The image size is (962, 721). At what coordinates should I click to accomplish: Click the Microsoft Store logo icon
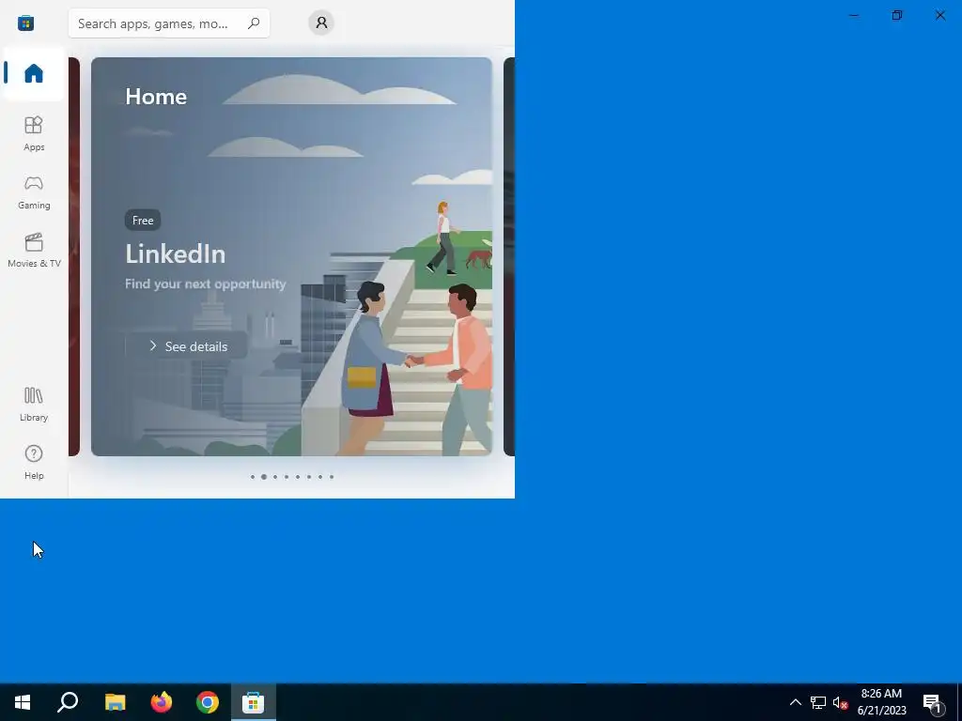(25, 23)
